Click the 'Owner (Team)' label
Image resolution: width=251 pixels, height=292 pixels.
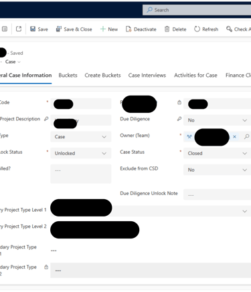135,136
